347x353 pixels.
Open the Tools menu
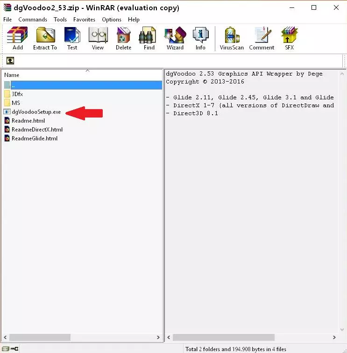tap(60, 20)
